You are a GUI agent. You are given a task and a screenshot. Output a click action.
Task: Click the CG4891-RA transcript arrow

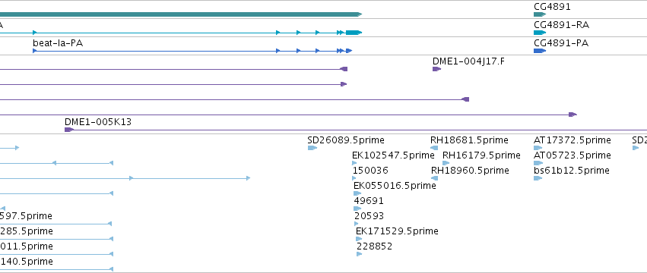click(540, 33)
